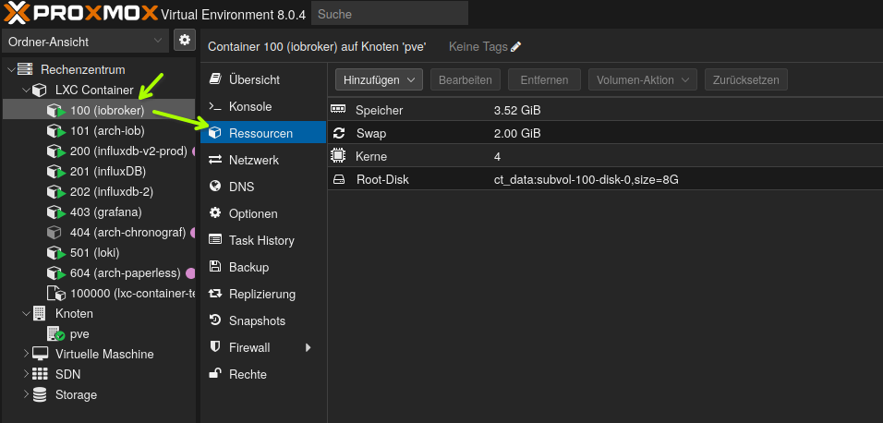The height and width of the screenshot is (423, 883).
Task: Collapse the Rechenzentrum tree node
Action: click(x=11, y=69)
